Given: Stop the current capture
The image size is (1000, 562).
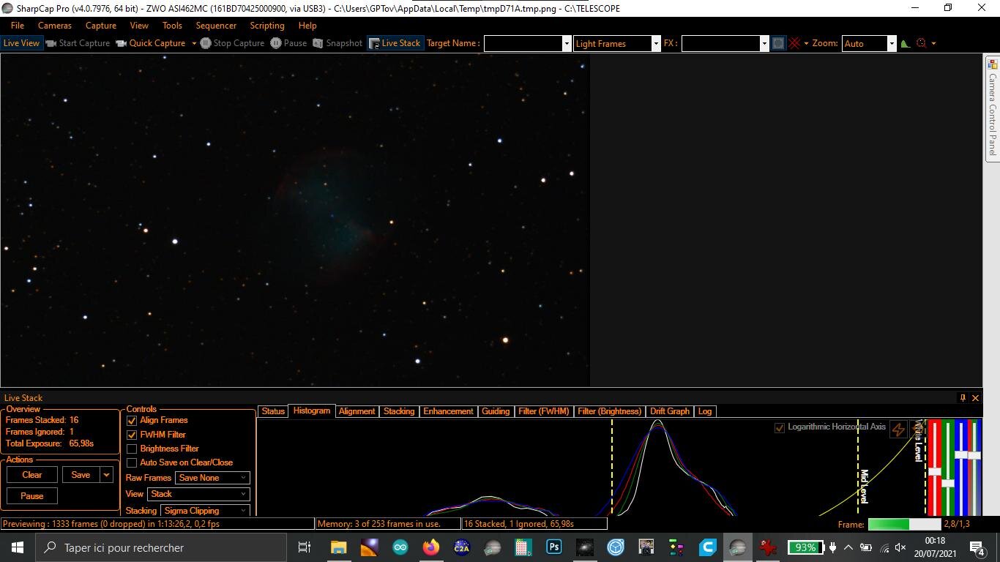Looking at the screenshot, I should (232, 43).
